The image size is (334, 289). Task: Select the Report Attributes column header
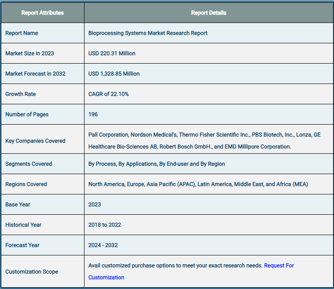[x=42, y=13]
